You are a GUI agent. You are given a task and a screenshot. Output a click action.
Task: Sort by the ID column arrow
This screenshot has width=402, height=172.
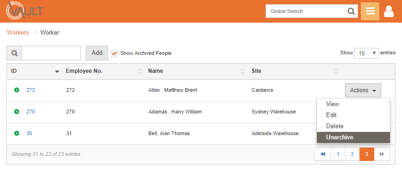coord(57,71)
